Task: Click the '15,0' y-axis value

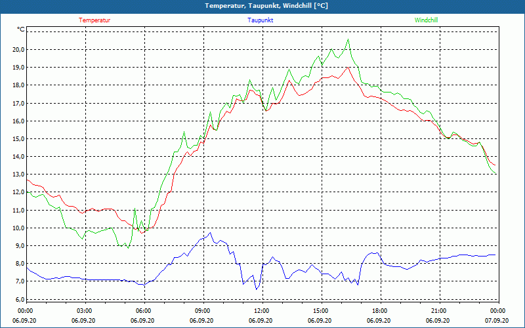Action: [19, 138]
